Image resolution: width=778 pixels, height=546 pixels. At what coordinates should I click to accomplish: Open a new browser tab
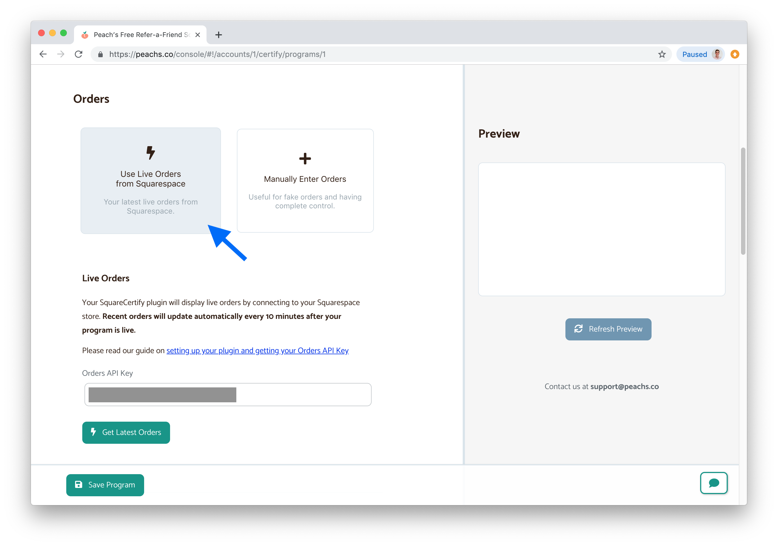tap(219, 35)
